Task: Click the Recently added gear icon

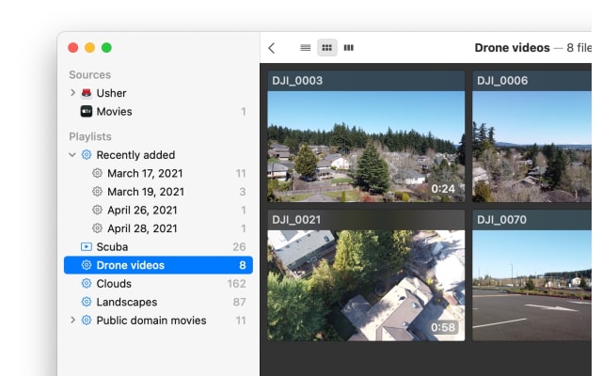Action: click(x=87, y=154)
